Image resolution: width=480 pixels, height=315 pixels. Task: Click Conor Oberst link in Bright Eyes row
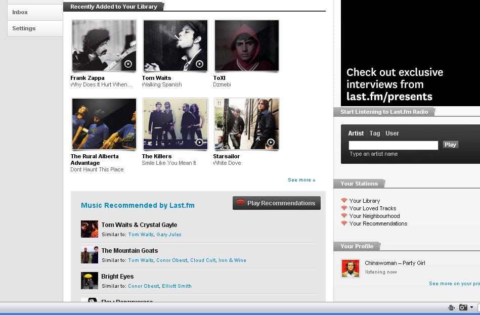[143, 286]
